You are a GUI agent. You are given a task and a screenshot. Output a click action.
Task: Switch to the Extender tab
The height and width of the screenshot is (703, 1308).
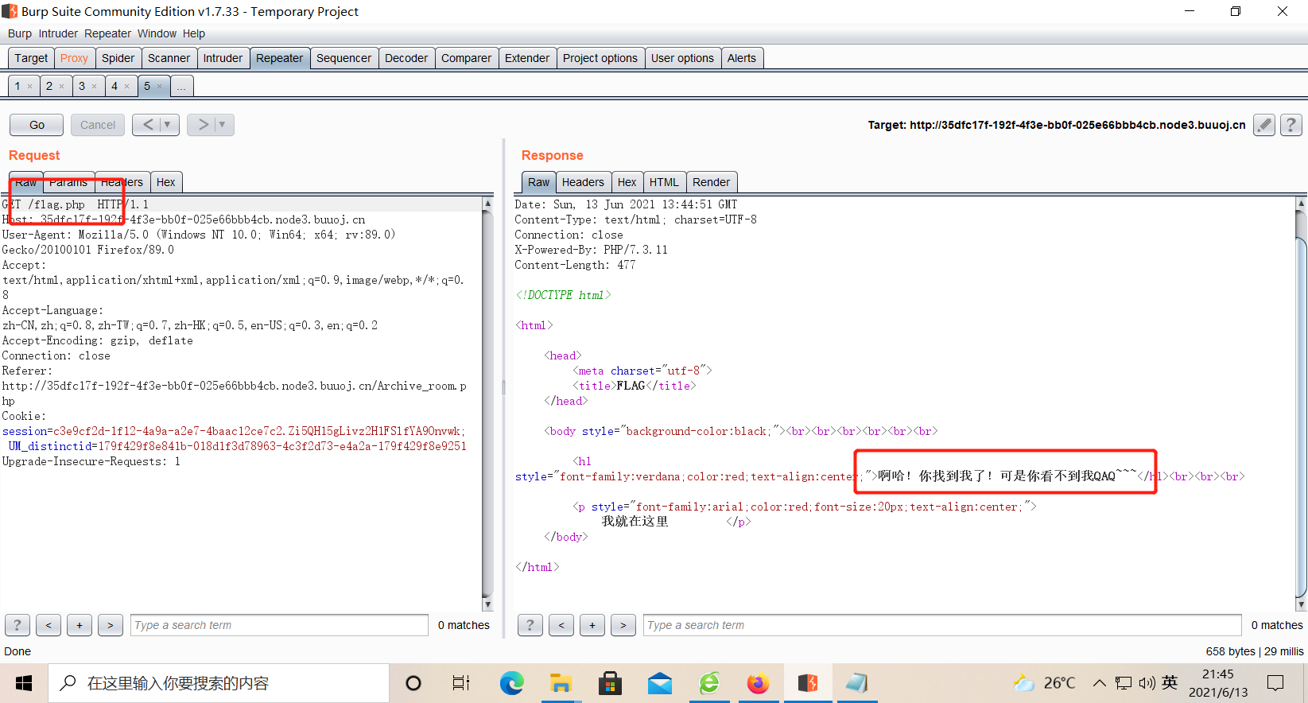tap(527, 58)
